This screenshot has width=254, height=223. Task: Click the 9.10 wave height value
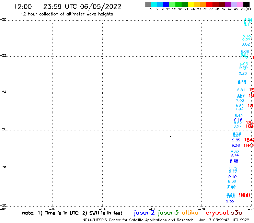coord(233,177)
